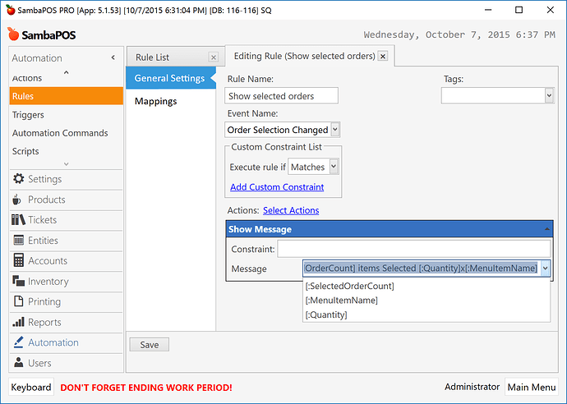Click the Rule Name input field
This screenshot has height=404, width=567.
click(281, 96)
